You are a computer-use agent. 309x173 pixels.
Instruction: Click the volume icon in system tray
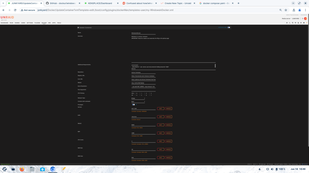[x=272, y=169]
